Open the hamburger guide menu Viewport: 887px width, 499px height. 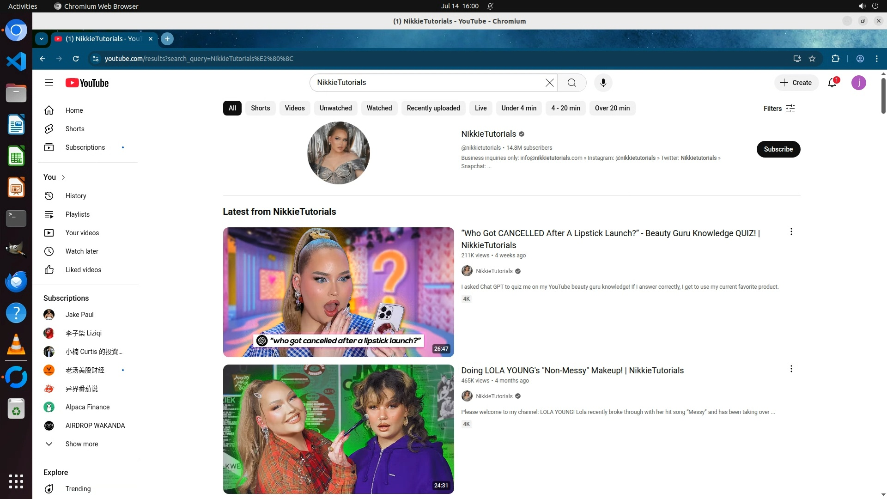tap(49, 83)
